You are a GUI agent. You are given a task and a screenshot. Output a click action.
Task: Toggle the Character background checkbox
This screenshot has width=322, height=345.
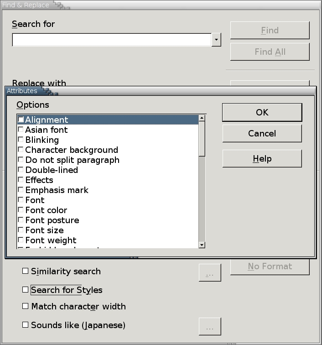pos(21,150)
